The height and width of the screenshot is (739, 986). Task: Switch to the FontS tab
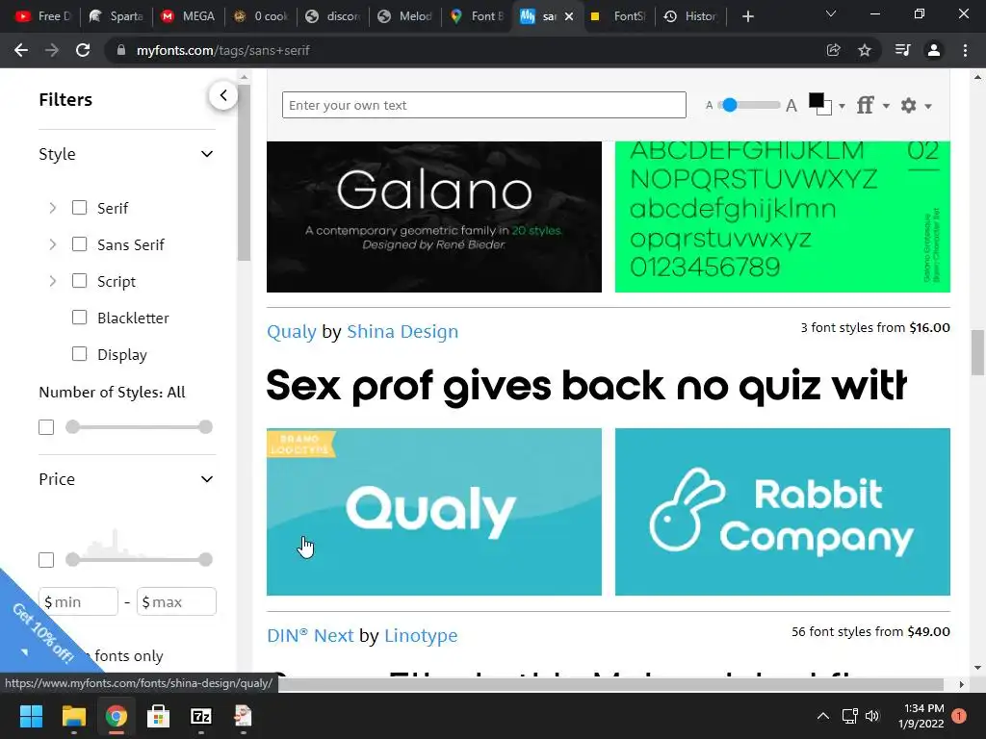pyautogui.click(x=618, y=16)
